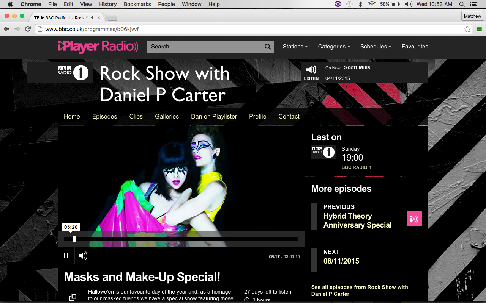The width and height of the screenshot is (486, 303).
Task: Open the NEXT 08/11/2015 episode
Action: pyautogui.click(x=341, y=261)
